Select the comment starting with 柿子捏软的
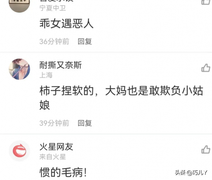The width and height of the screenshot is (212, 180). click(x=121, y=98)
